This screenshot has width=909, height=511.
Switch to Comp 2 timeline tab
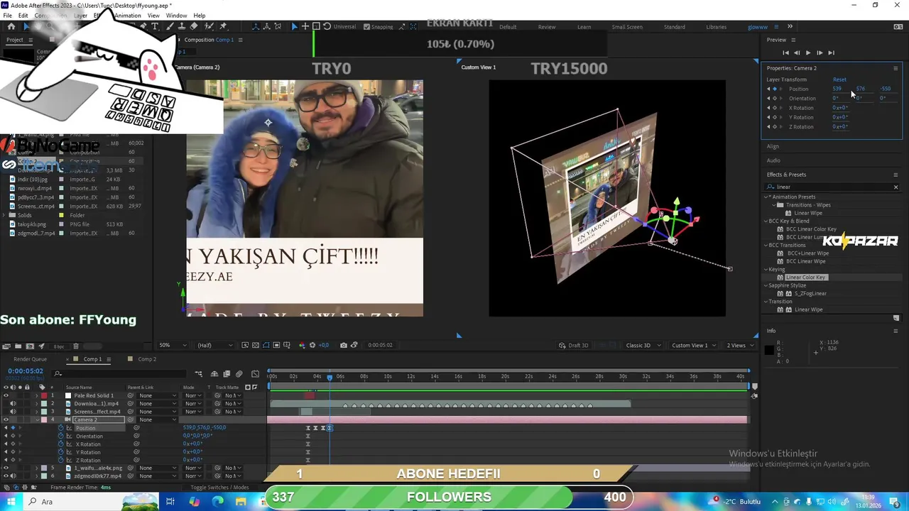(x=147, y=359)
